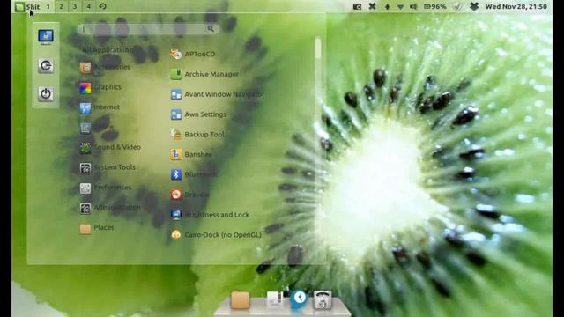This screenshot has height=317, width=564.
Task: Launch the Brasero disc burner
Action: pyautogui.click(x=190, y=195)
